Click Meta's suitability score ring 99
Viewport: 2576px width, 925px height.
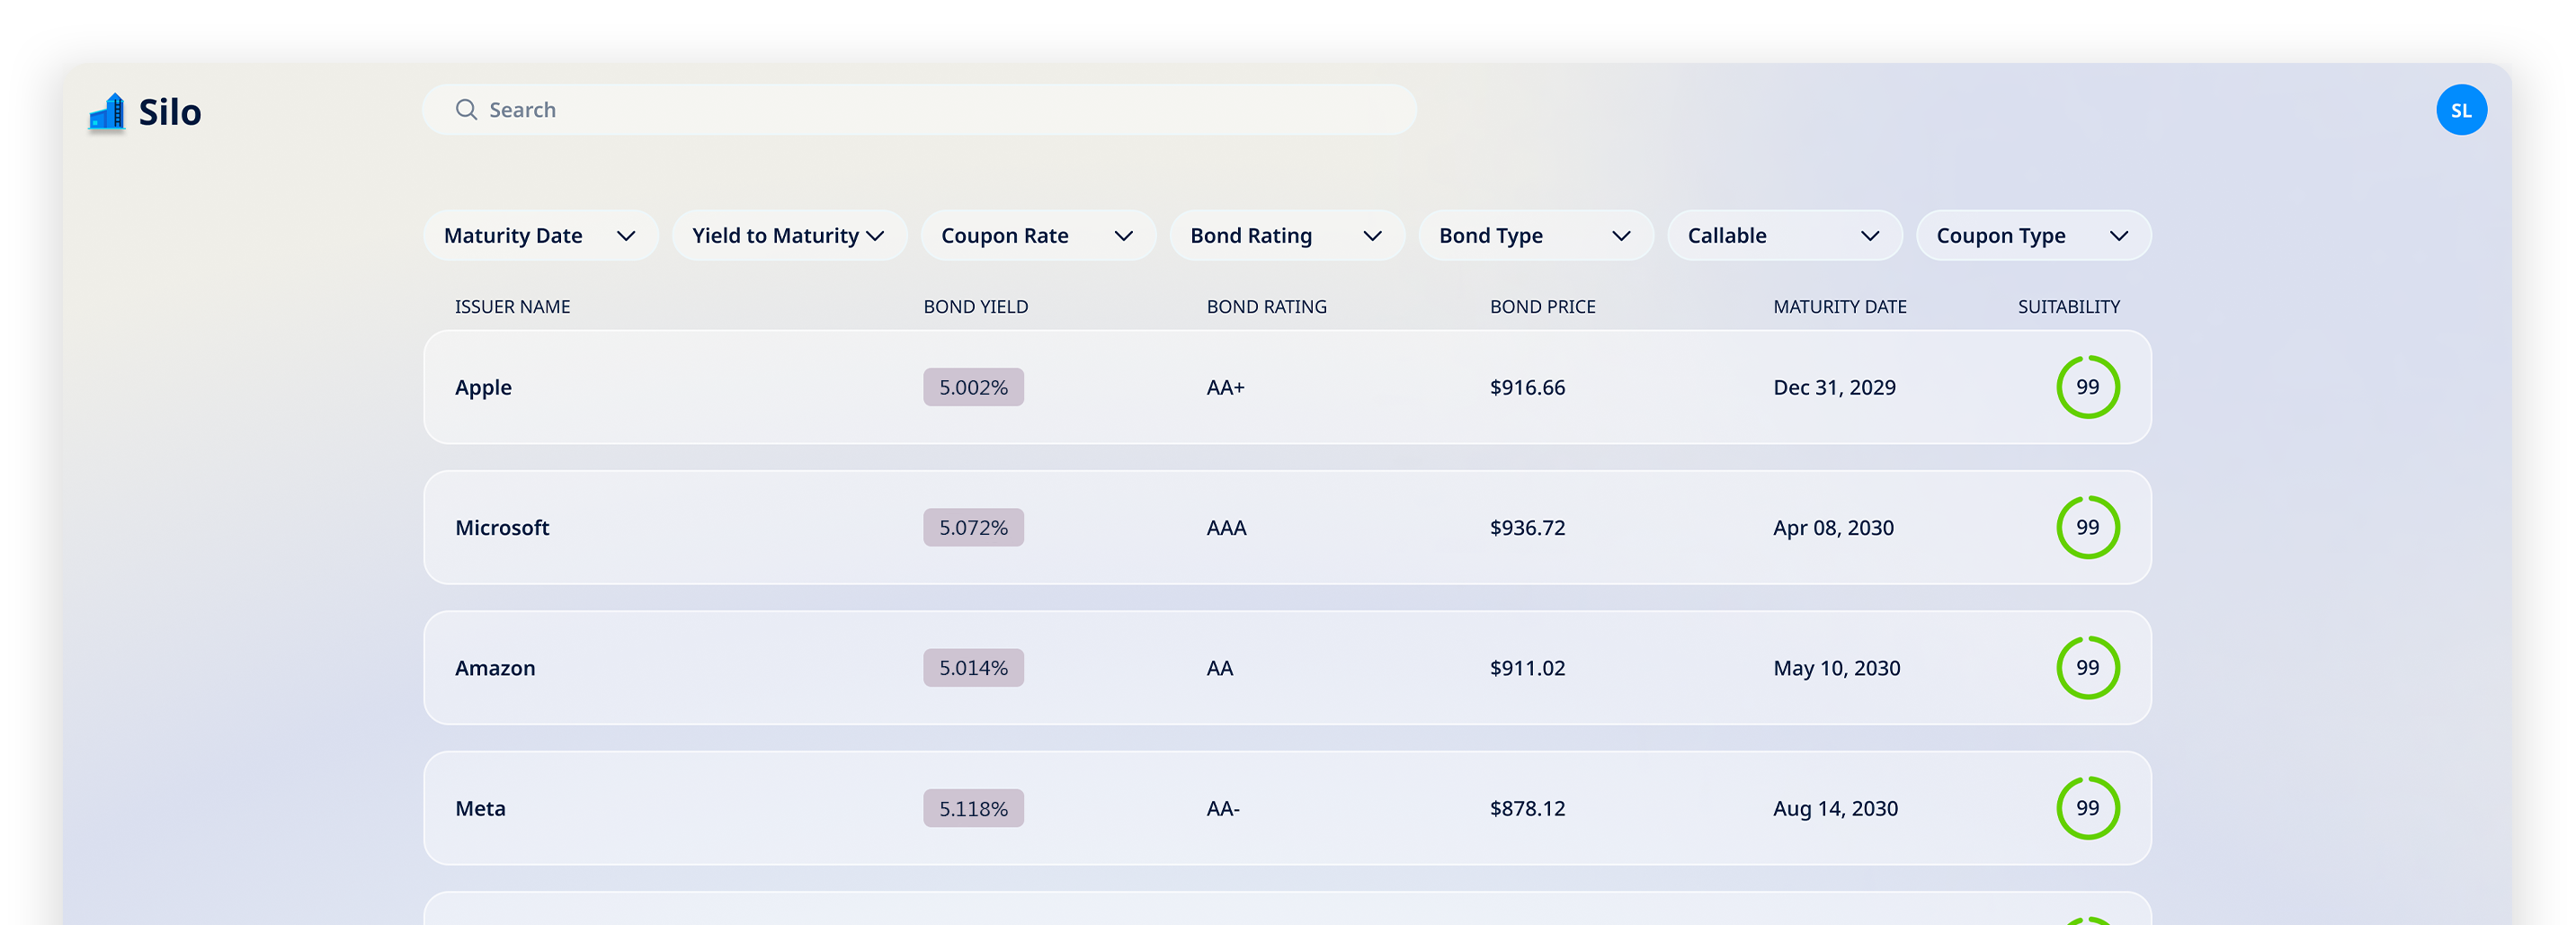(x=2088, y=808)
